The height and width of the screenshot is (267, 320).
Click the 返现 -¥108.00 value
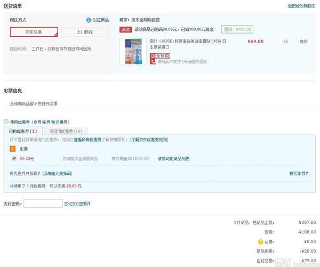pyautogui.click(x=307, y=232)
